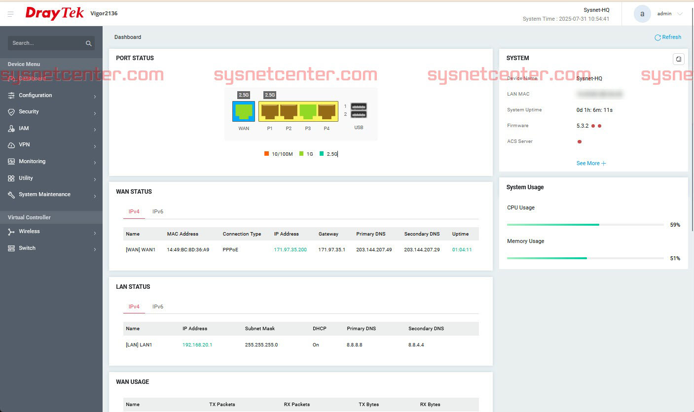Click the teal 2.5G legend swatch
Screen dimensions: 694x412
(322, 154)
